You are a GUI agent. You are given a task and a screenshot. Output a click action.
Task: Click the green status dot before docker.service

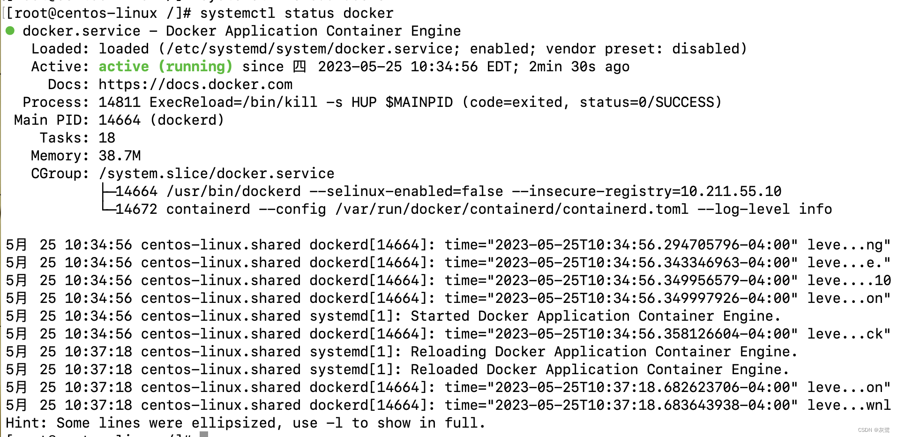[x=10, y=31]
